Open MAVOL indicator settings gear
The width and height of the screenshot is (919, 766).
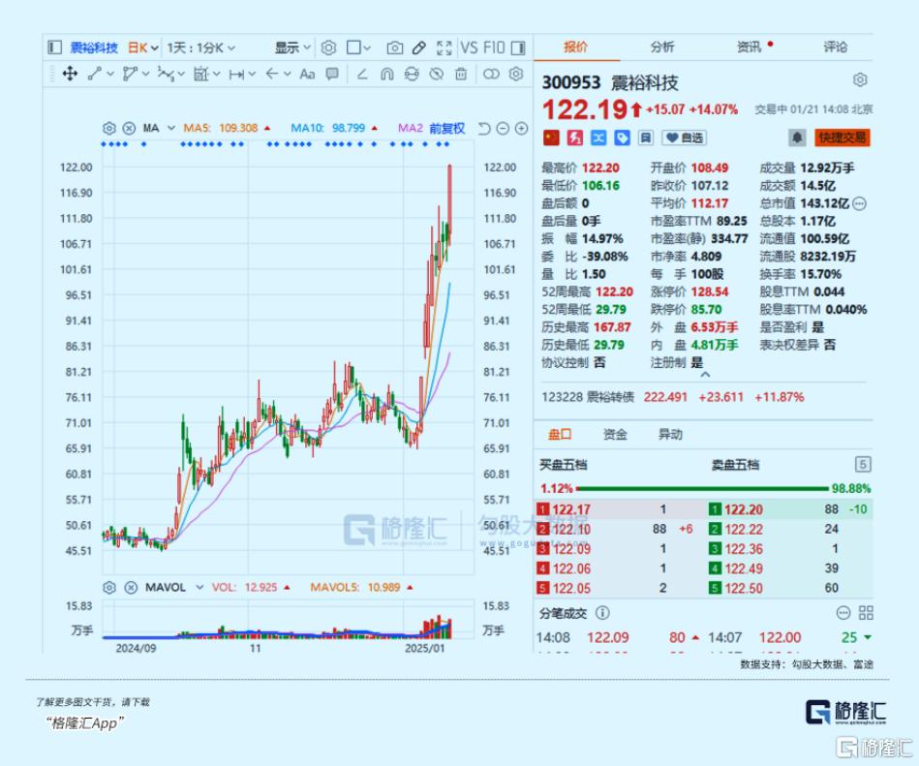(109, 587)
